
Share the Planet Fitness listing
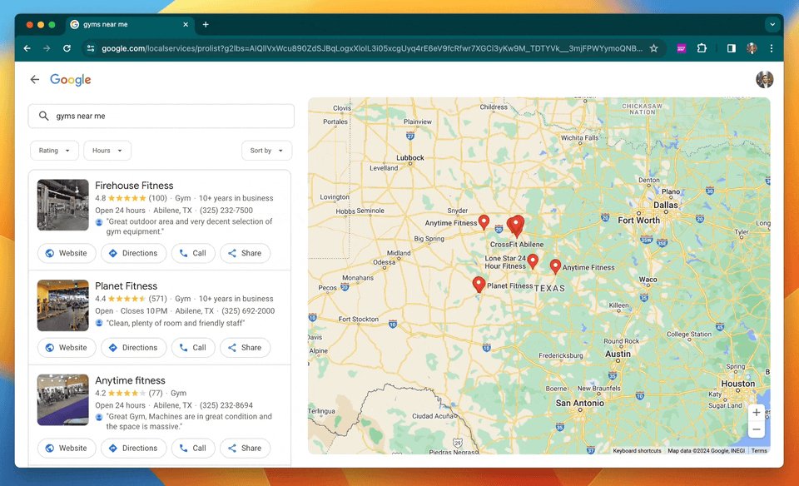click(245, 347)
